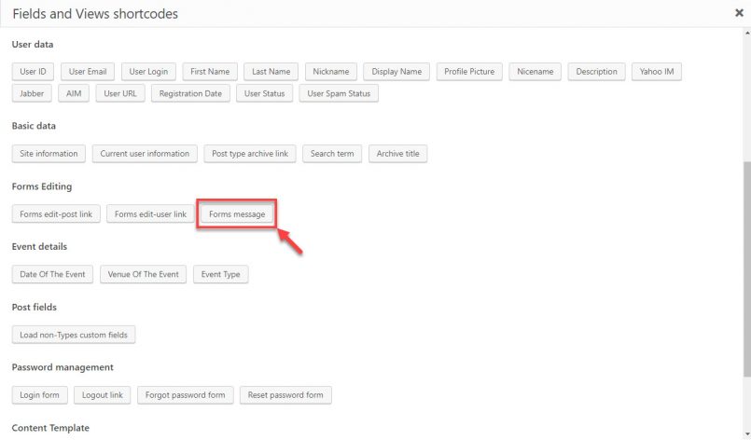Viewport: 751px width, 440px height.
Task: Click the User Status button
Action: [x=264, y=93]
